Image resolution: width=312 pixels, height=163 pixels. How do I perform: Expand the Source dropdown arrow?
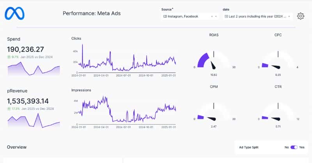coord(217,16)
